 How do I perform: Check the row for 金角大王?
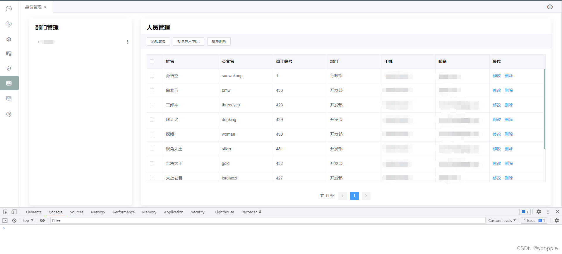tap(152, 163)
